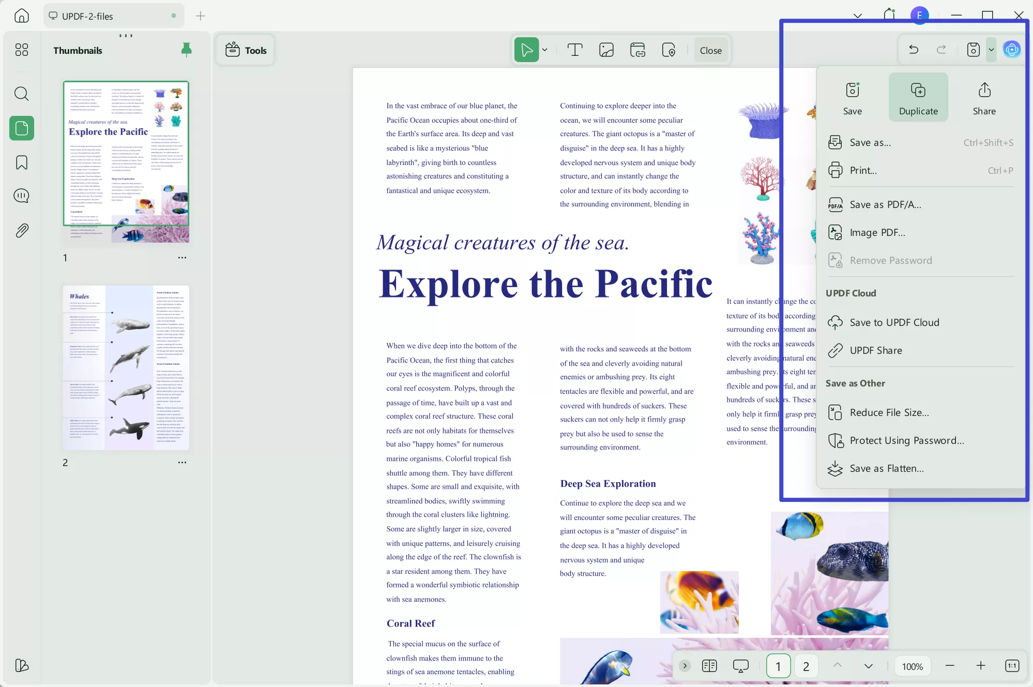Open the Search panel in the left sidebar
Viewport: 1033px width, 687px height.
(21, 94)
